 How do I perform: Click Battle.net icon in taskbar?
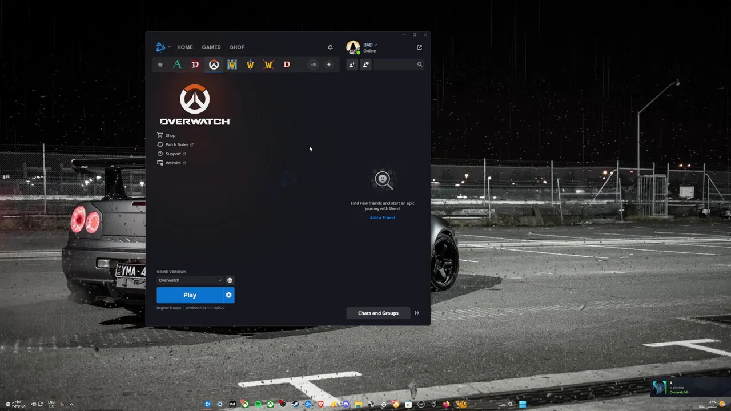click(x=208, y=404)
